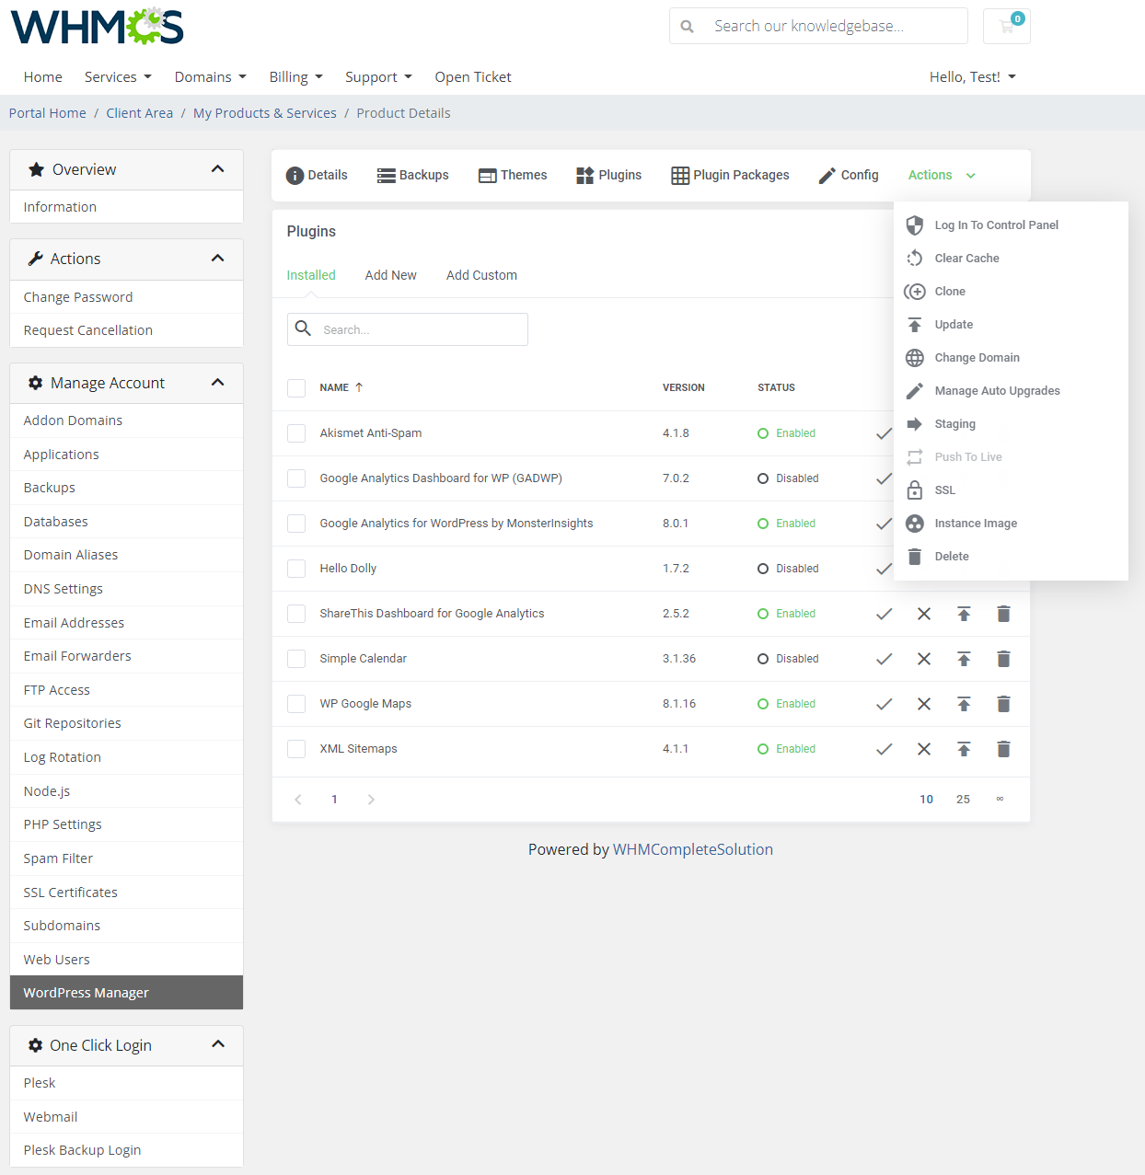Viewport: 1145px width, 1175px height.
Task: Switch to the Backups tab
Action: click(413, 175)
